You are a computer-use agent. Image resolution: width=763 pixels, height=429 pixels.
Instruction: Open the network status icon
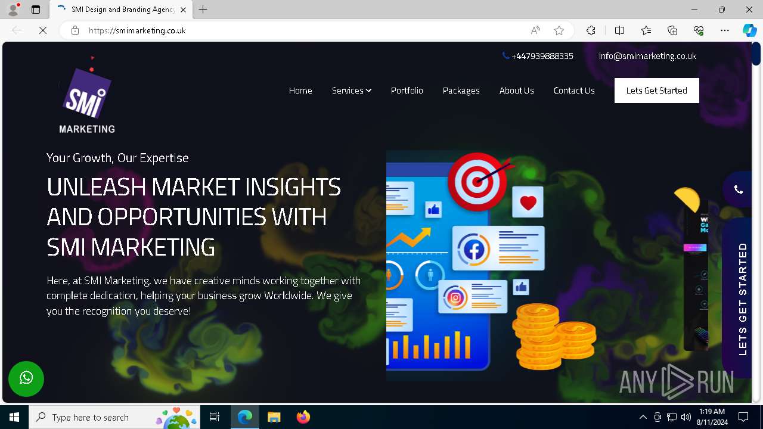coord(672,417)
